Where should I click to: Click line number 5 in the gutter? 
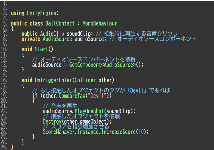click(x=5, y=23)
